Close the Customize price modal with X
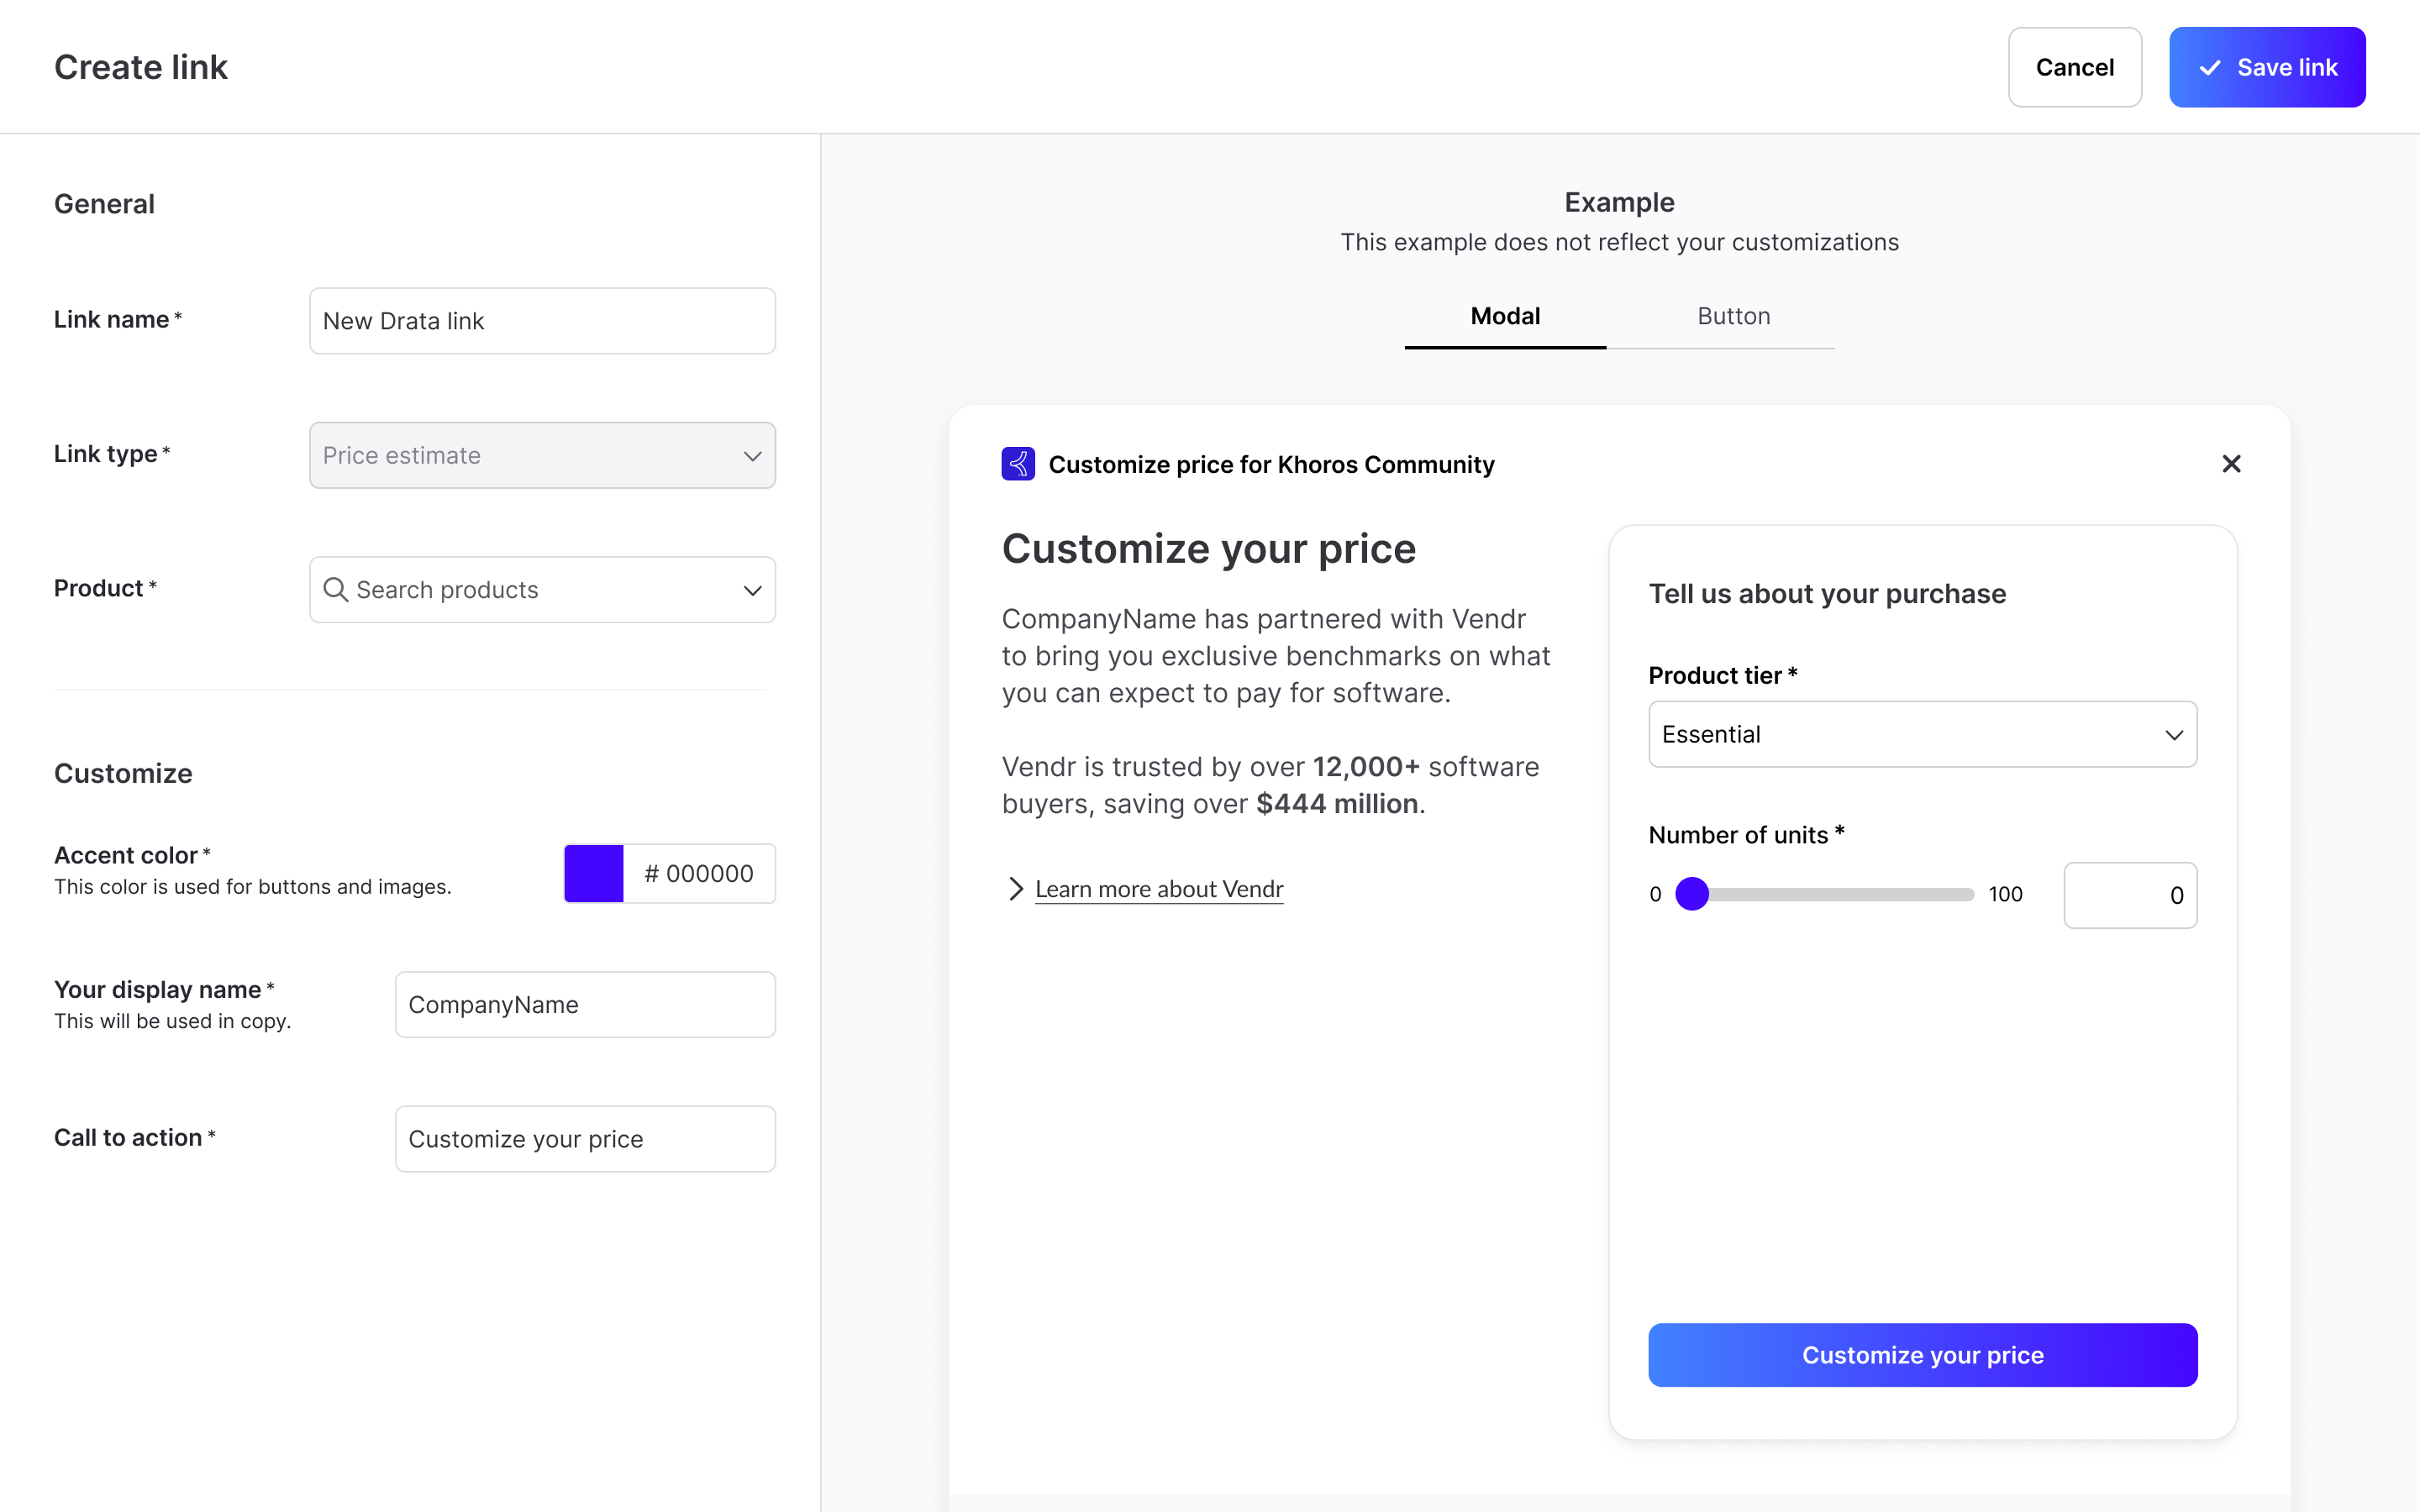 [x=2231, y=464]
